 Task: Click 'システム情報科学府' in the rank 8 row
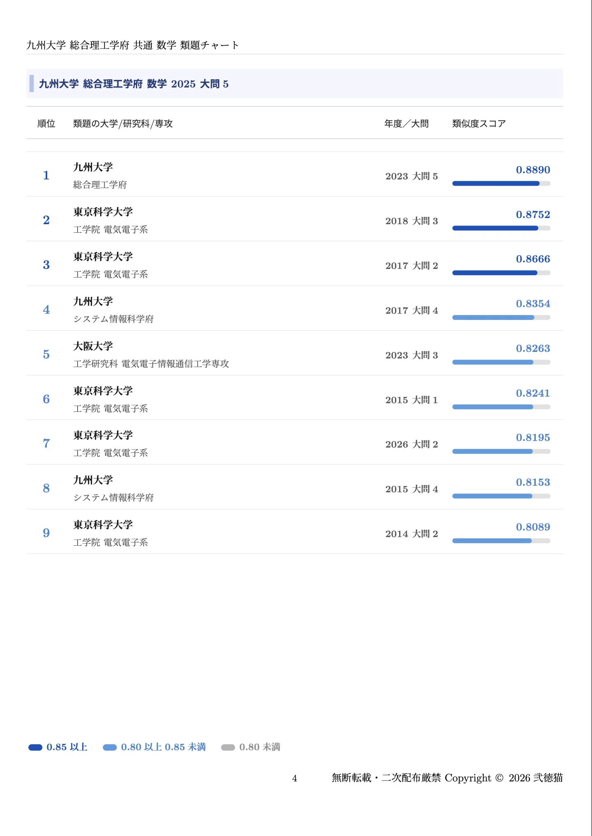point(113,498)
